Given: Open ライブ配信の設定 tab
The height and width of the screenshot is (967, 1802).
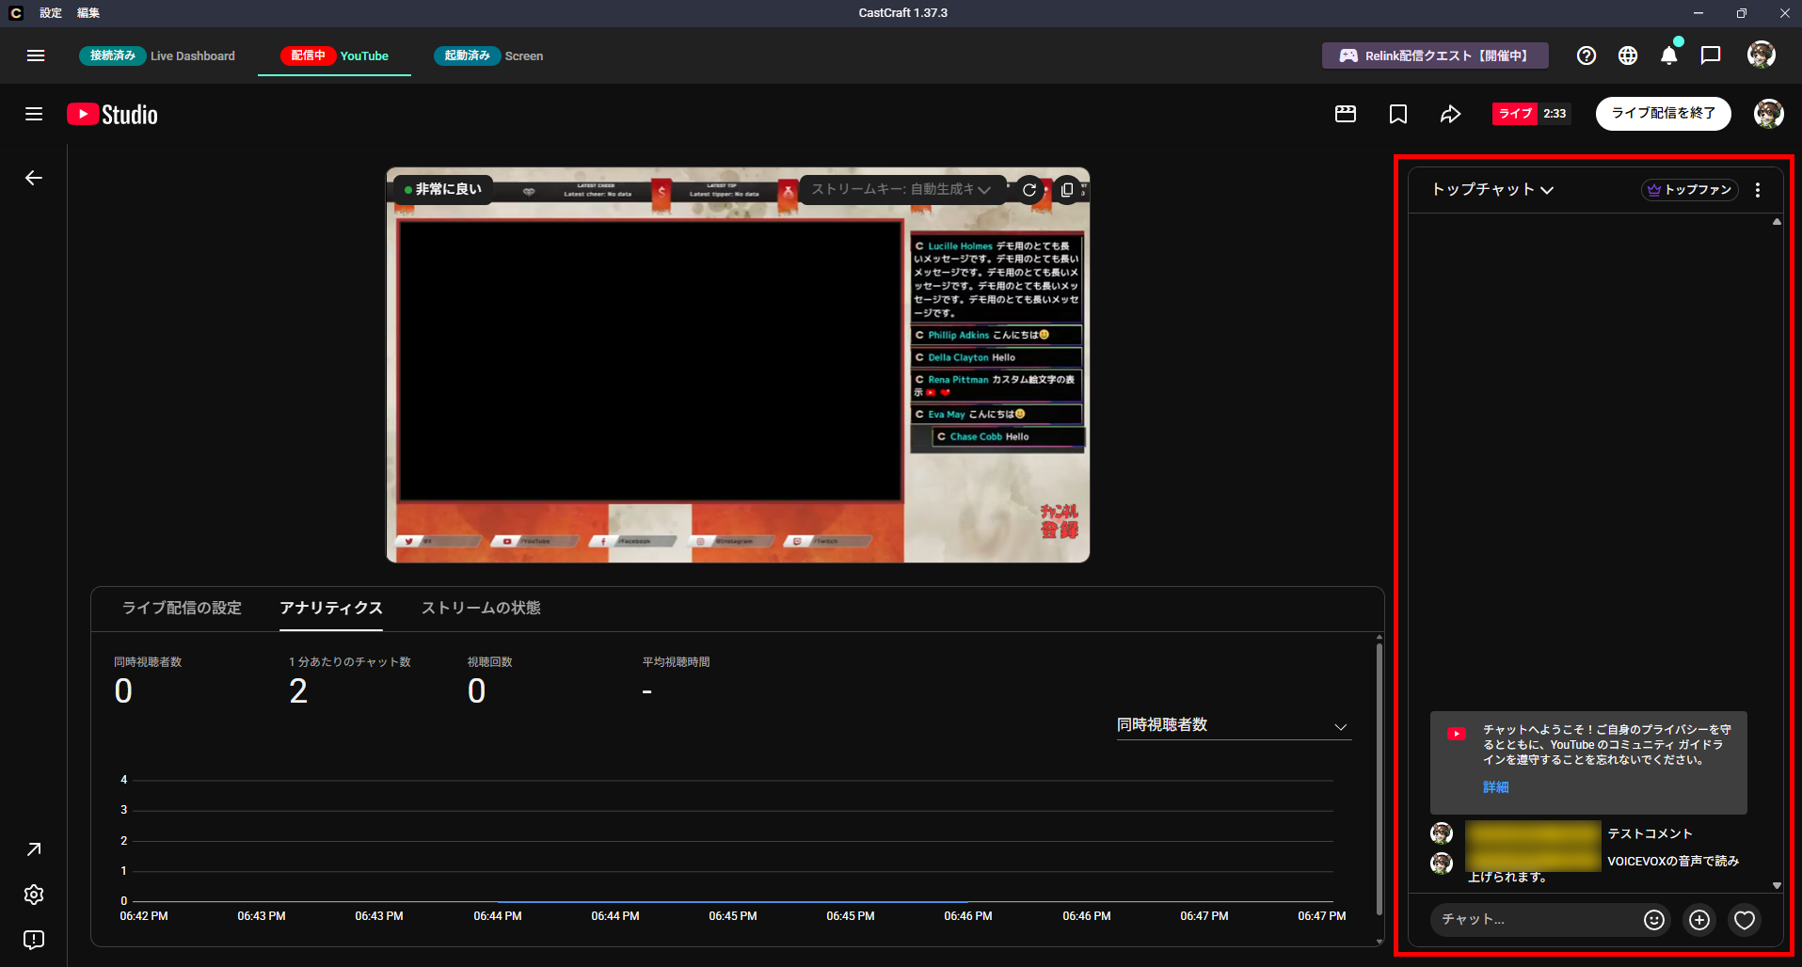Looking at the screenshot, I should click(x=182, y=608).
